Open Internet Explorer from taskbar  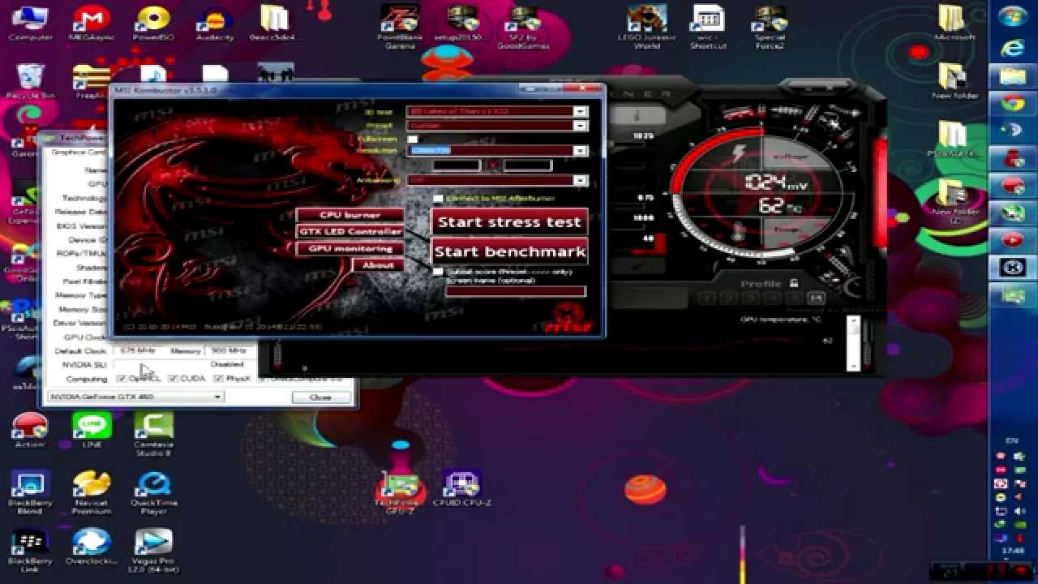click(x=1012, y=49)
